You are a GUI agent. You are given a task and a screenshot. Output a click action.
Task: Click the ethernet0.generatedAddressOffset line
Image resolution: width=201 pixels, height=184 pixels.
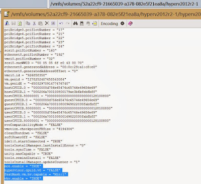[x=41, y=71]
